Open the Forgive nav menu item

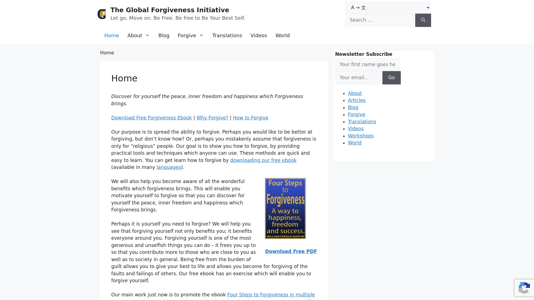[187, 36]
